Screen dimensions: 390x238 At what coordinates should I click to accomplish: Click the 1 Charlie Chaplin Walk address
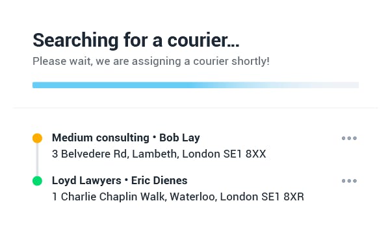pyautogui.click(x=178, y=196)
